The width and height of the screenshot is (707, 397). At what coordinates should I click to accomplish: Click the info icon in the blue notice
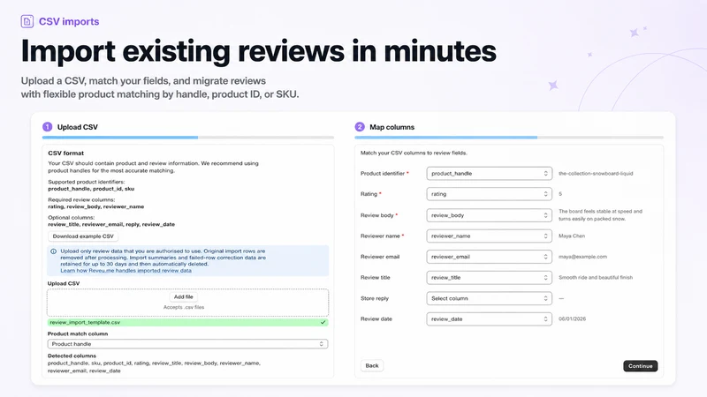(54, 251)
